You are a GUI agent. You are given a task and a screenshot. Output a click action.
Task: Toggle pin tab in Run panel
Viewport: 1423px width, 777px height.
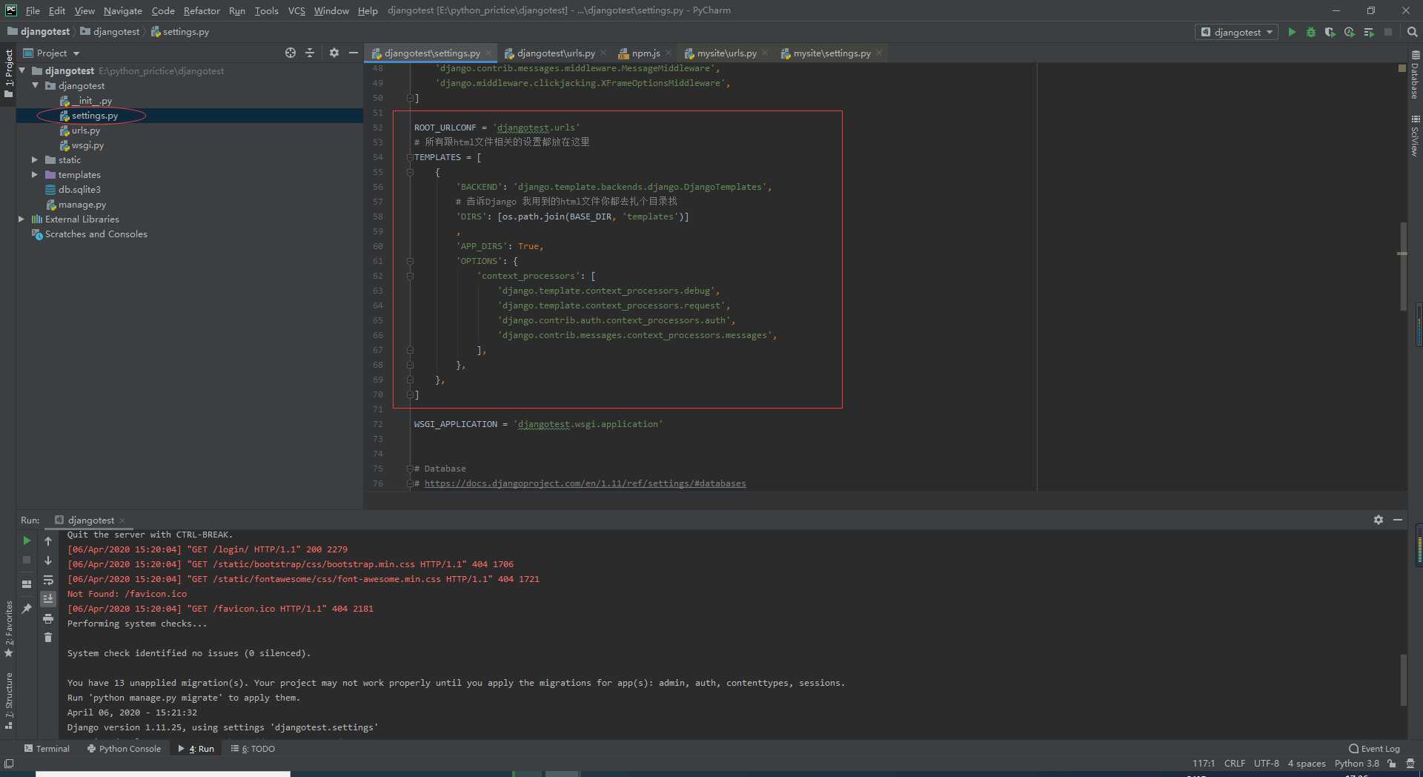click(x=27, y=609)
